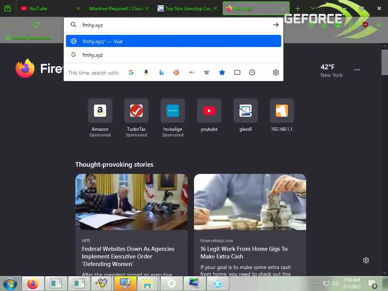Image resolution: width=388 pixels, height=291 pixels.
Task: Open File Explorer from taskbar
Action: pos(148,283)
